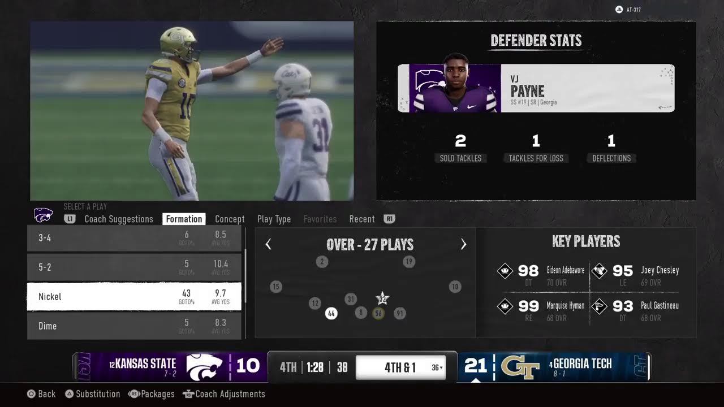Click the DEFENDER STATS heading
The width and height of the screenshot is (724, 407).
[x=536, y=41]
